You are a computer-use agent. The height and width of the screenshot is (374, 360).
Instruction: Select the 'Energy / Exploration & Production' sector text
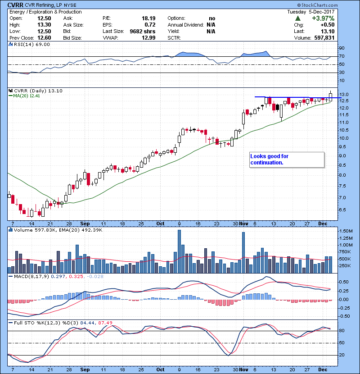(x=45, y=12)
